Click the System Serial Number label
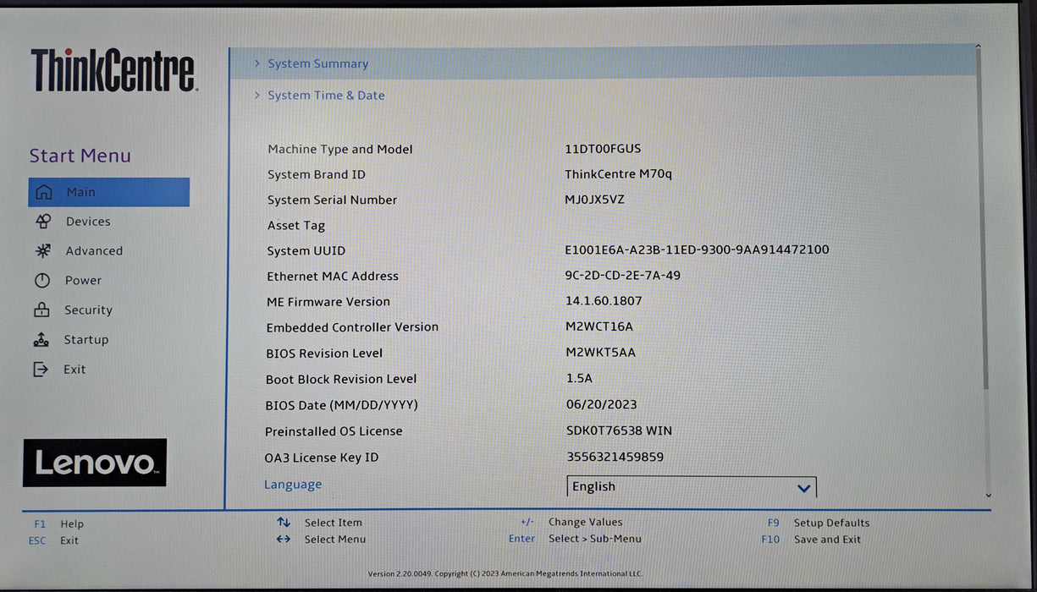 pyautogui.click(x=332, y=200)
